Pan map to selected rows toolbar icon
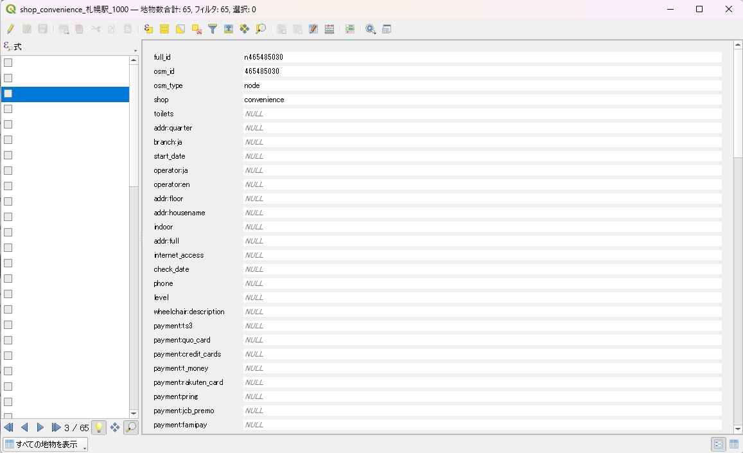 (x=245, y=30)
